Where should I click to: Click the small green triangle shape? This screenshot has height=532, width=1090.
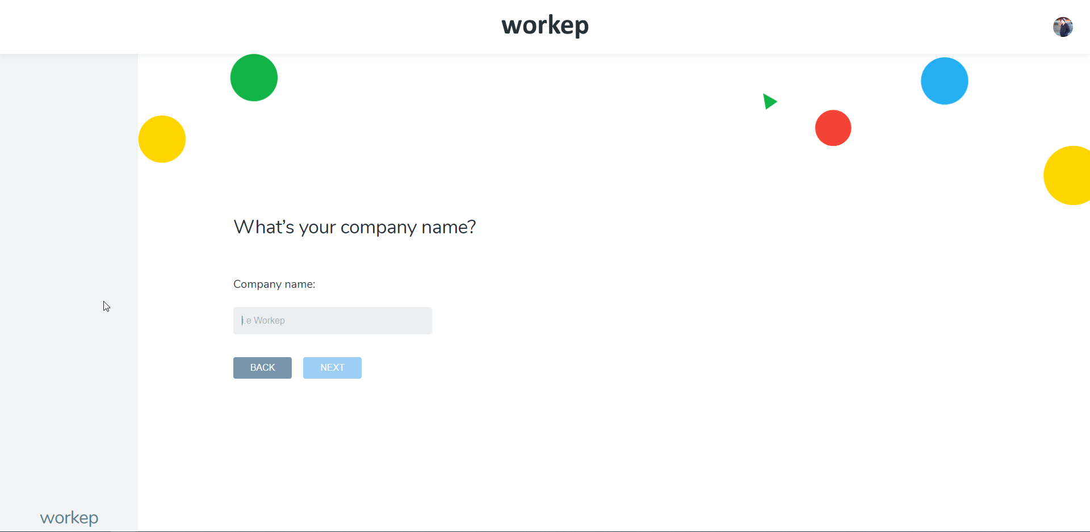(x=769, y=102)
